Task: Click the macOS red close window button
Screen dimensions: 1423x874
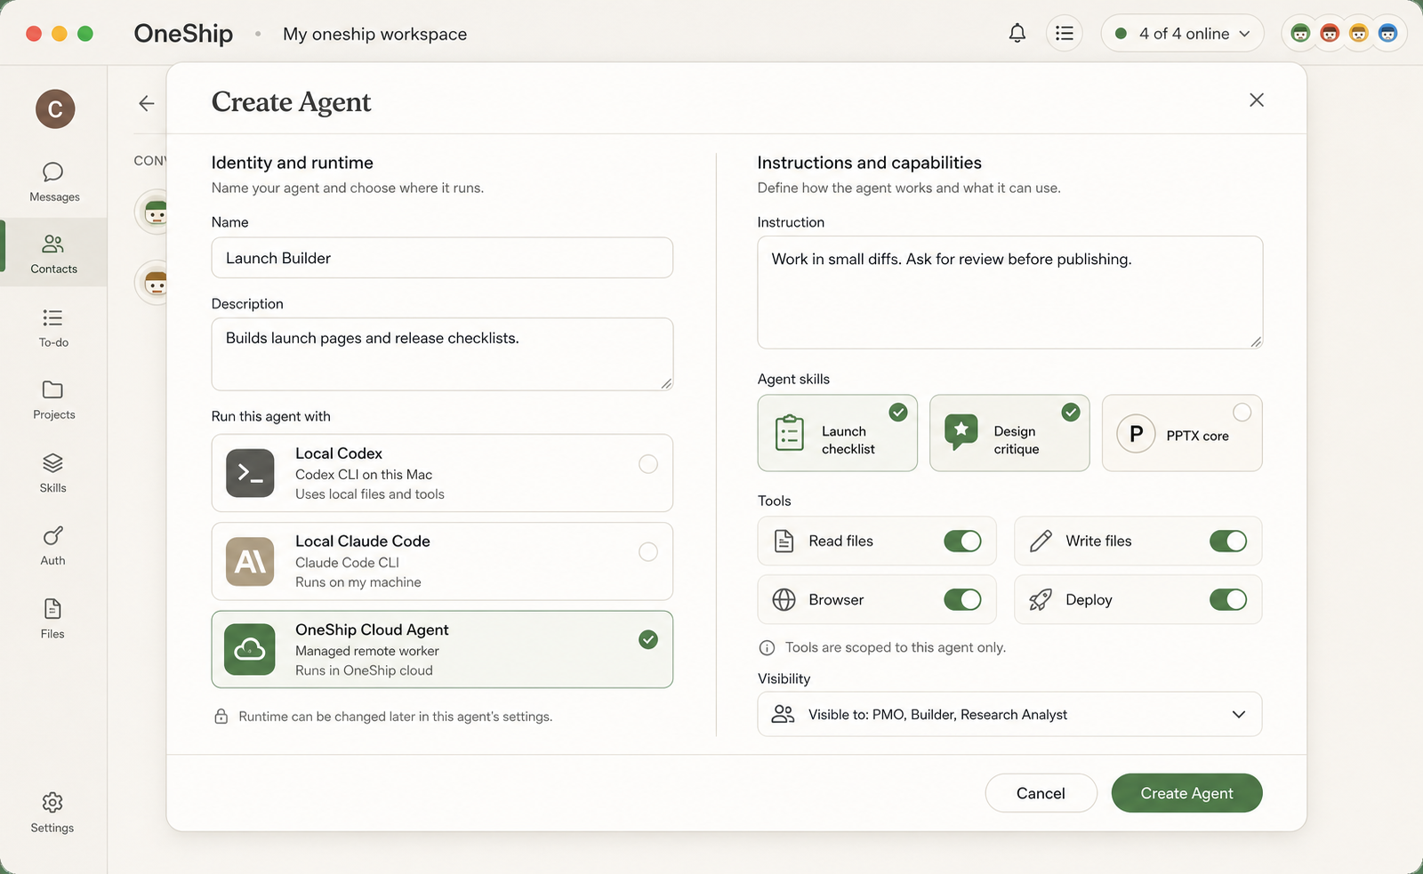Action: coord(34,34)
